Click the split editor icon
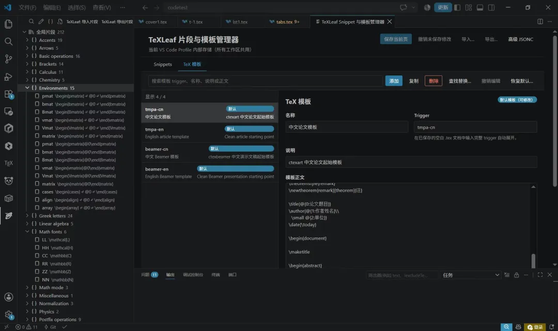The height and width of the screenshot is (331, 558). pyautogui.click(x=540, y=22)
